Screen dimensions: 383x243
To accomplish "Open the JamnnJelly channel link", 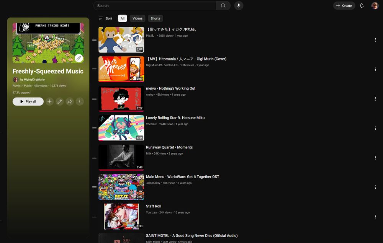I will [x=153, y=183].
